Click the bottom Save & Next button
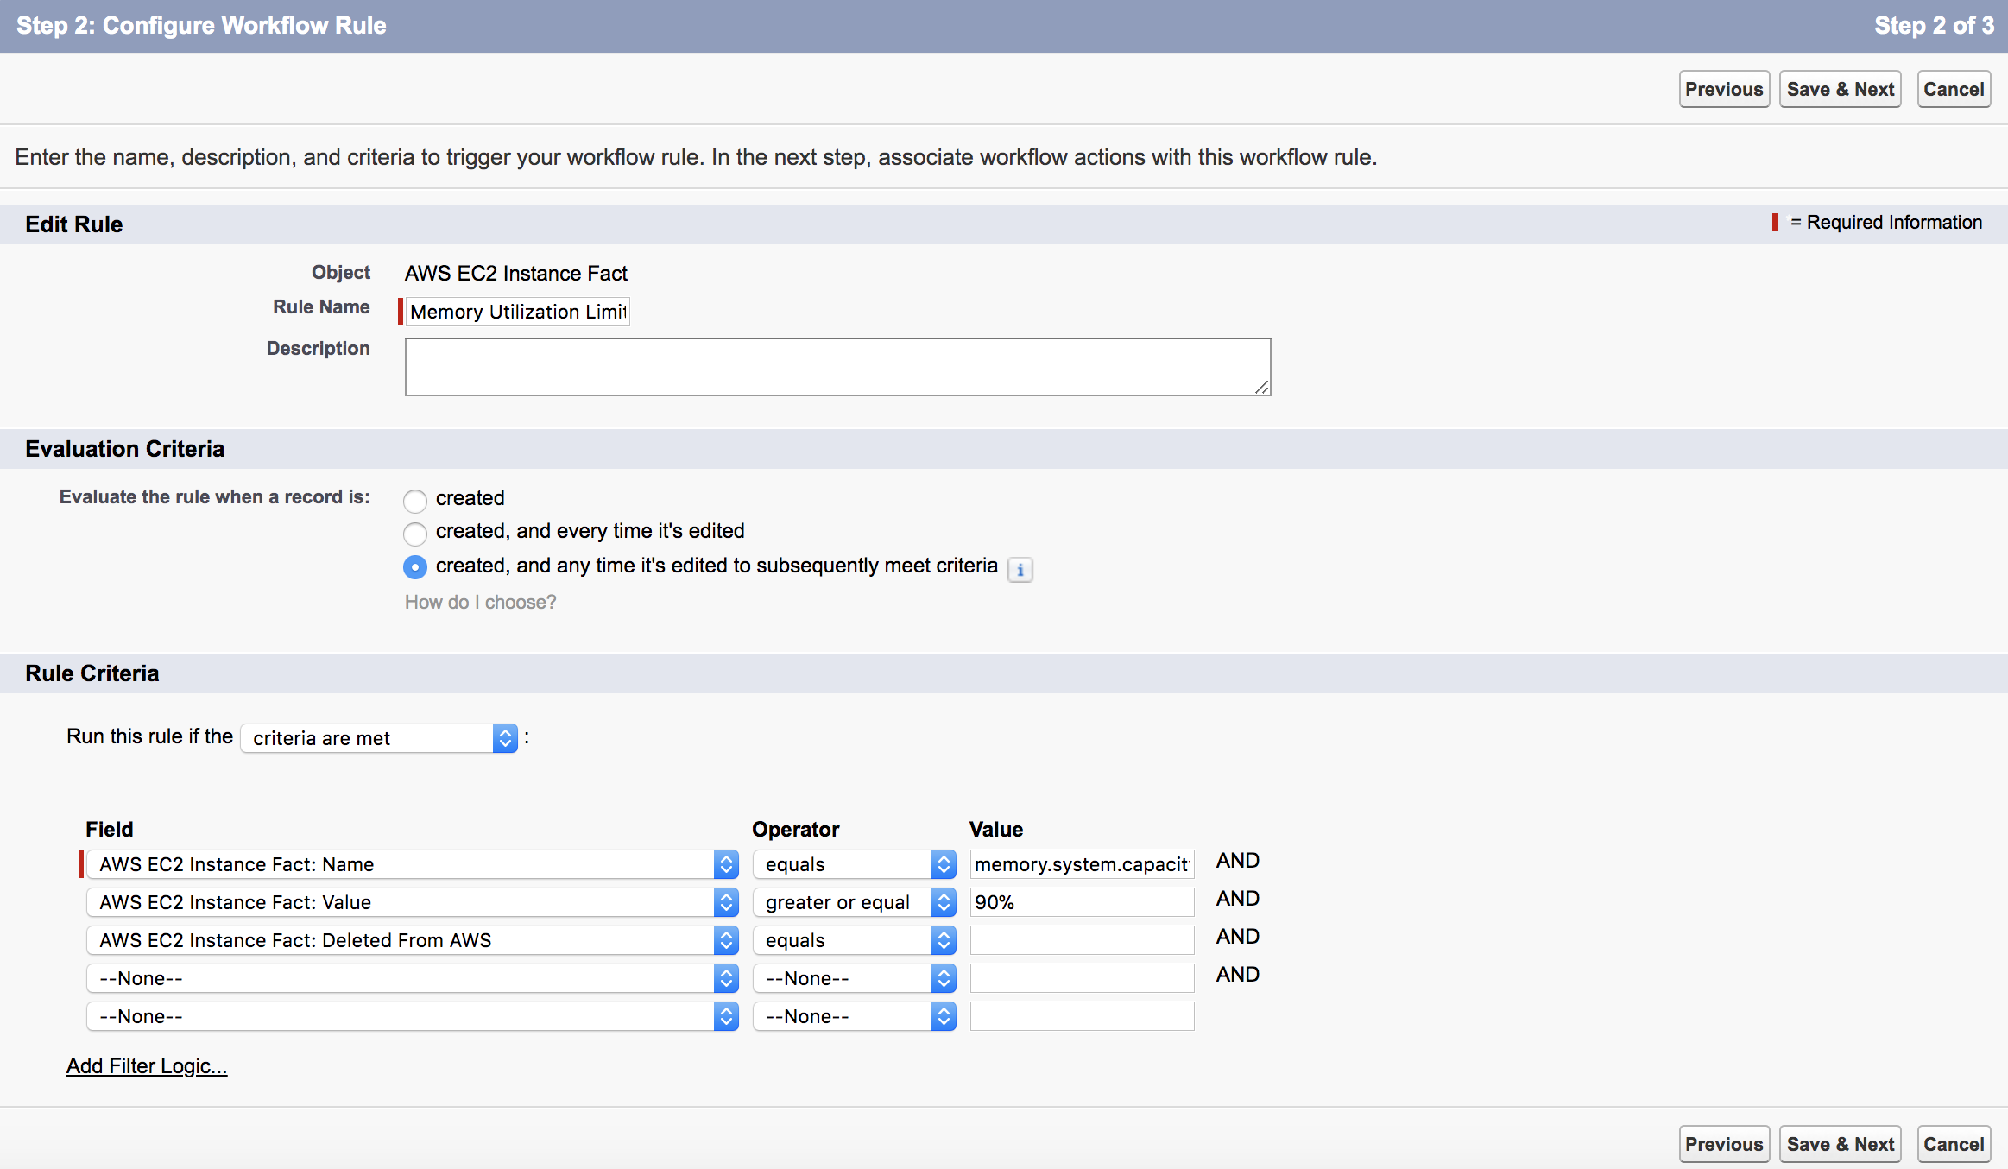 (1840, 1144)
